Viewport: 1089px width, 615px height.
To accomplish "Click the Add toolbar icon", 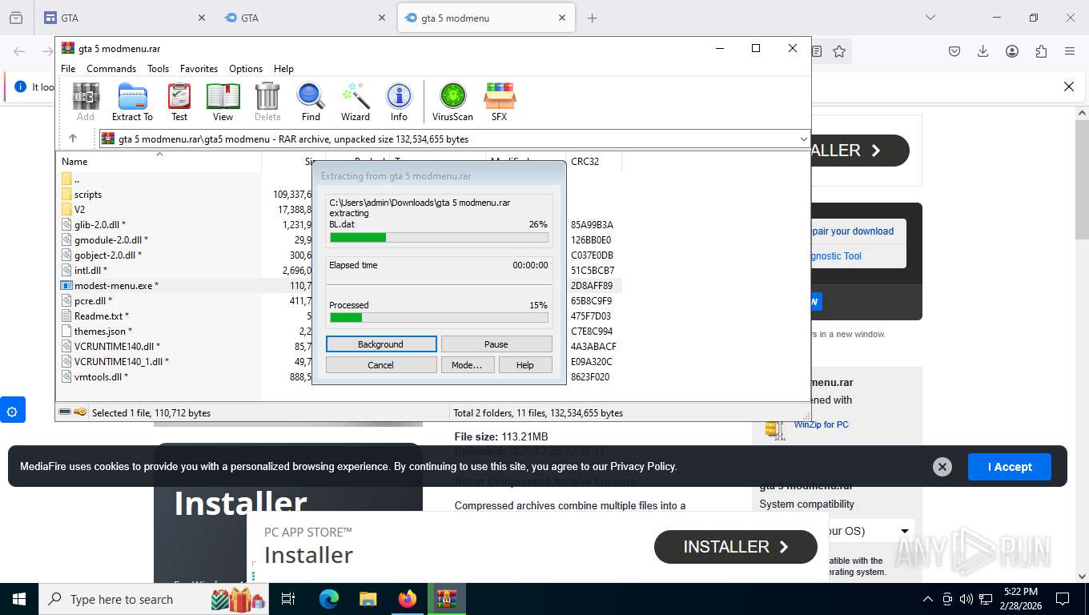I will (86, 102).
